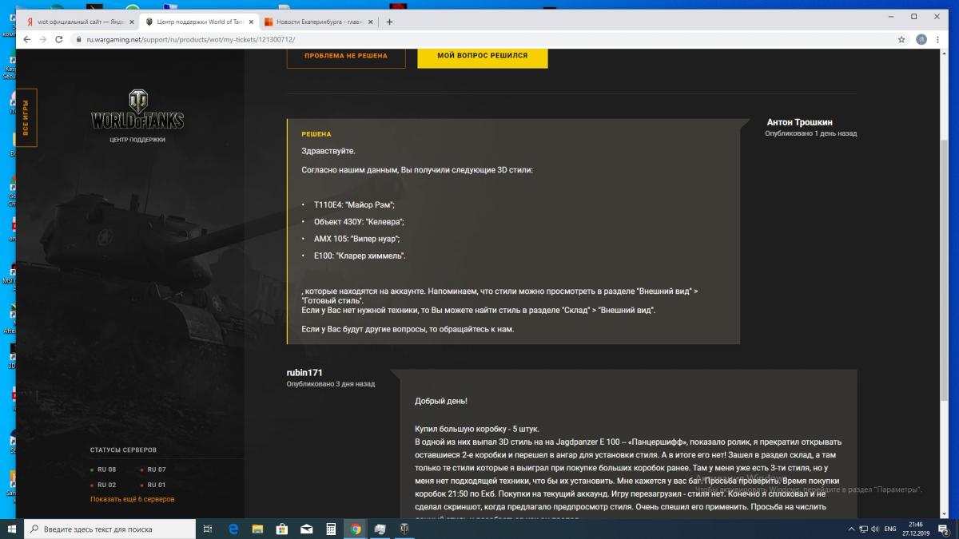Click 'Объект 430У: "Келевра"' list item
The image size is (959, 539).
pyautogui.click(x=359, y=221)
